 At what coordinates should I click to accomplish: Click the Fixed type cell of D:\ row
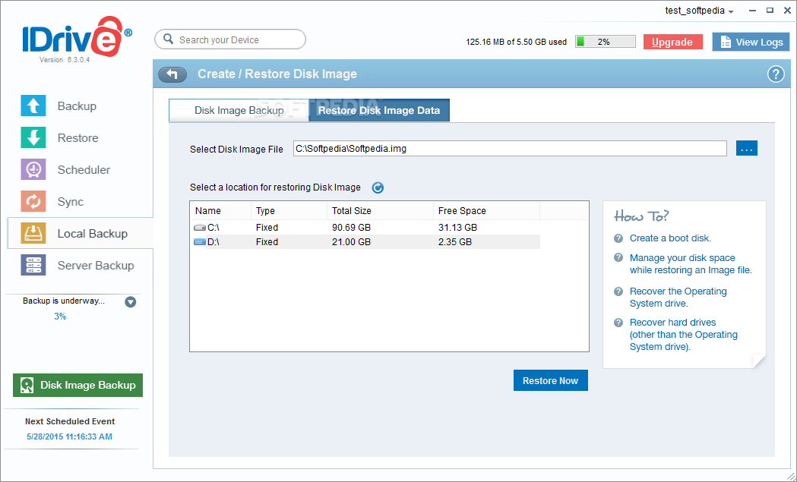point(267,242)
